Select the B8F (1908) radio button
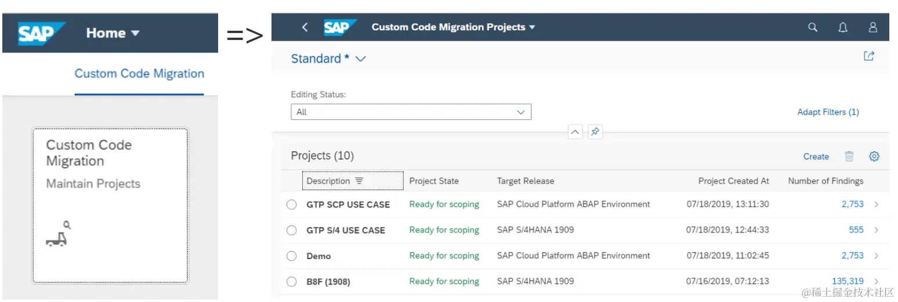898x302 pixels. (292, 282)
